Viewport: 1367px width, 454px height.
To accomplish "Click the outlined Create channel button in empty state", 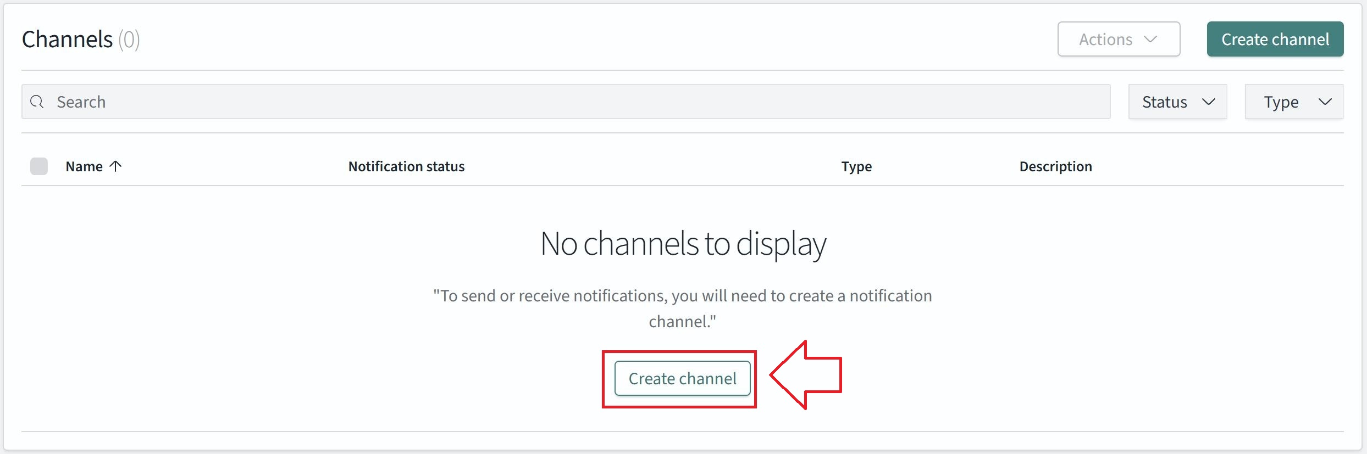I will tap(682, 378).
